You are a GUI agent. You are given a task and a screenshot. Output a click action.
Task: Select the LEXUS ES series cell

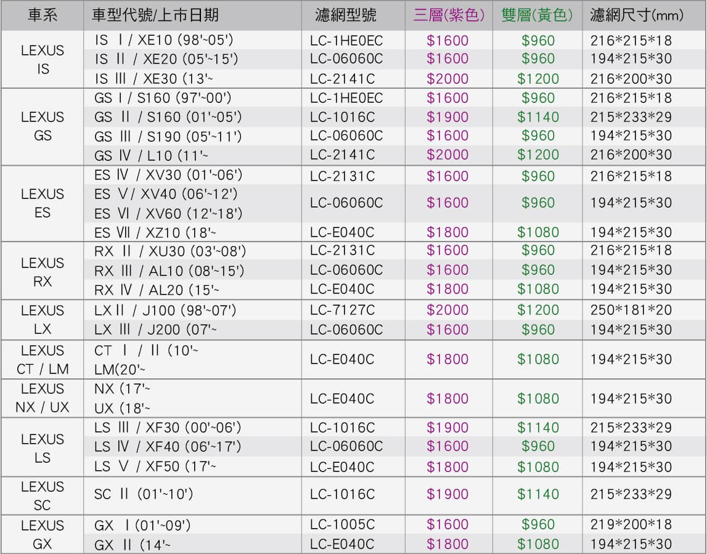pos(43,203)
